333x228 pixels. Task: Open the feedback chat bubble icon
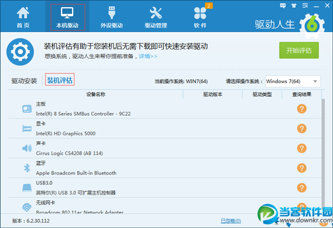click(x=282, y=6)
